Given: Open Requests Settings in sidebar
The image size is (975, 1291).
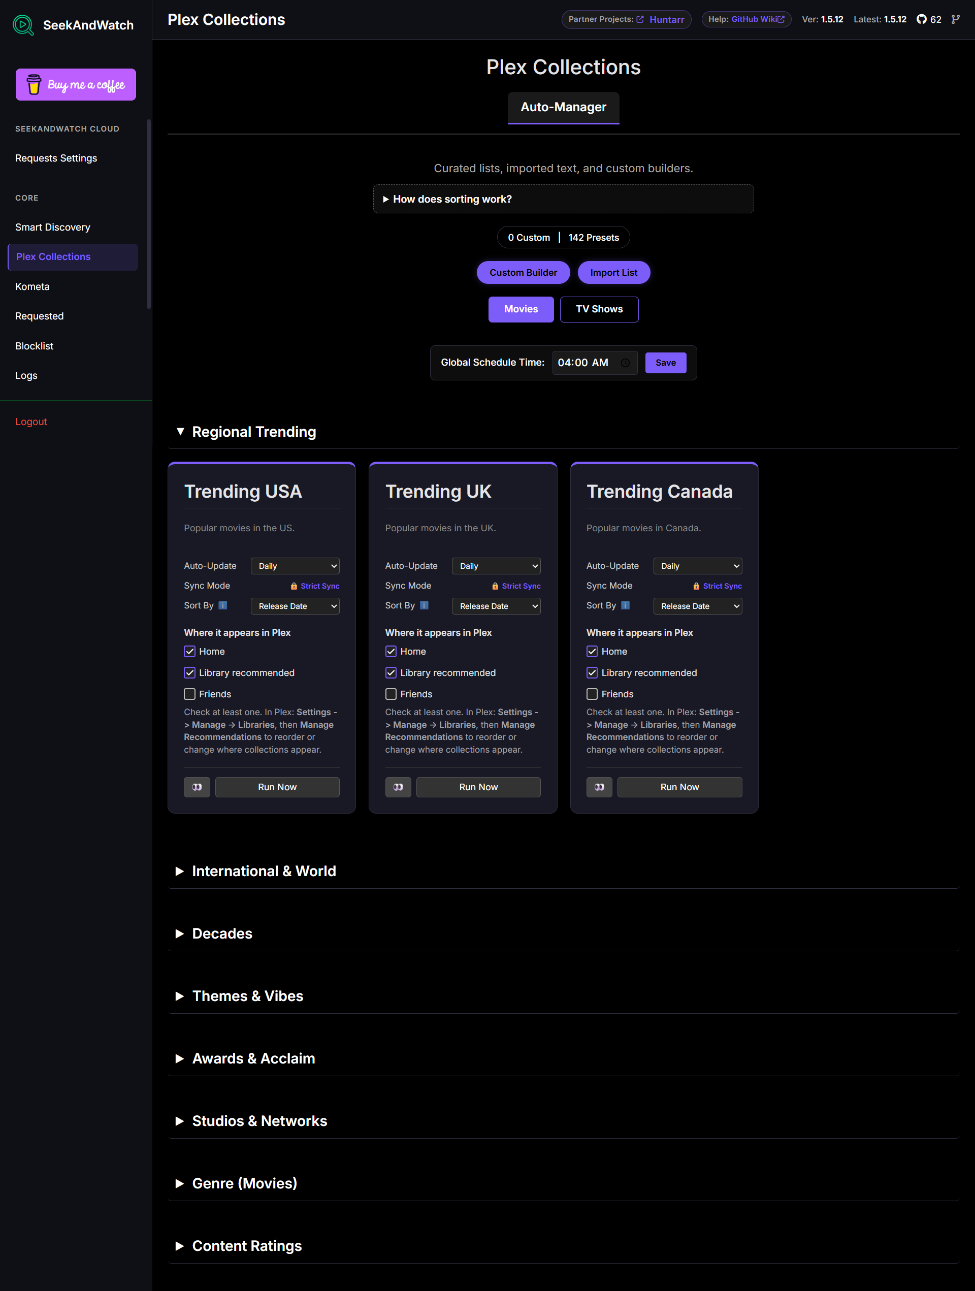Looking at the screenshot, I should coord(73,158).
